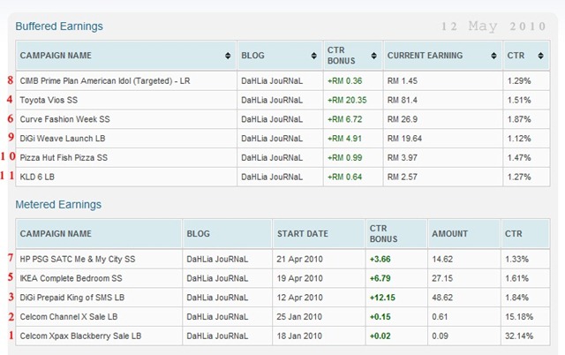This screenshot has height=355, width=565.
Task: Sort by CTR Bonus arrow icon
Action: point(373,56)
